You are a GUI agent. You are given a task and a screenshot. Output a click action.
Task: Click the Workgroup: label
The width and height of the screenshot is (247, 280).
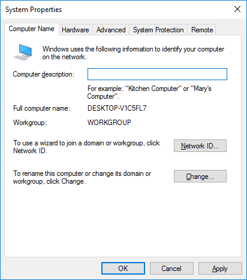pyautogui.click(x=30, y=123)
